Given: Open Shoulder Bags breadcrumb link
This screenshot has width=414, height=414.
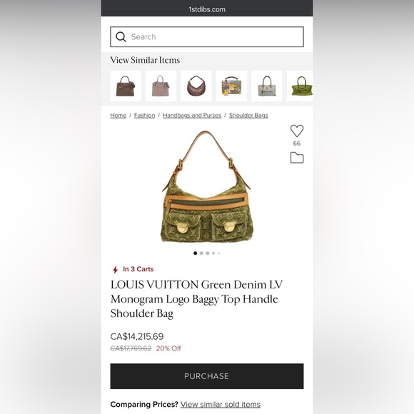Looking at the screenshot, I should [248, 116].
